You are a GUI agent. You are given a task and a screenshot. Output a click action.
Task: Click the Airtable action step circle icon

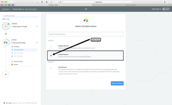pyautogui.click(x=6, y=42)
